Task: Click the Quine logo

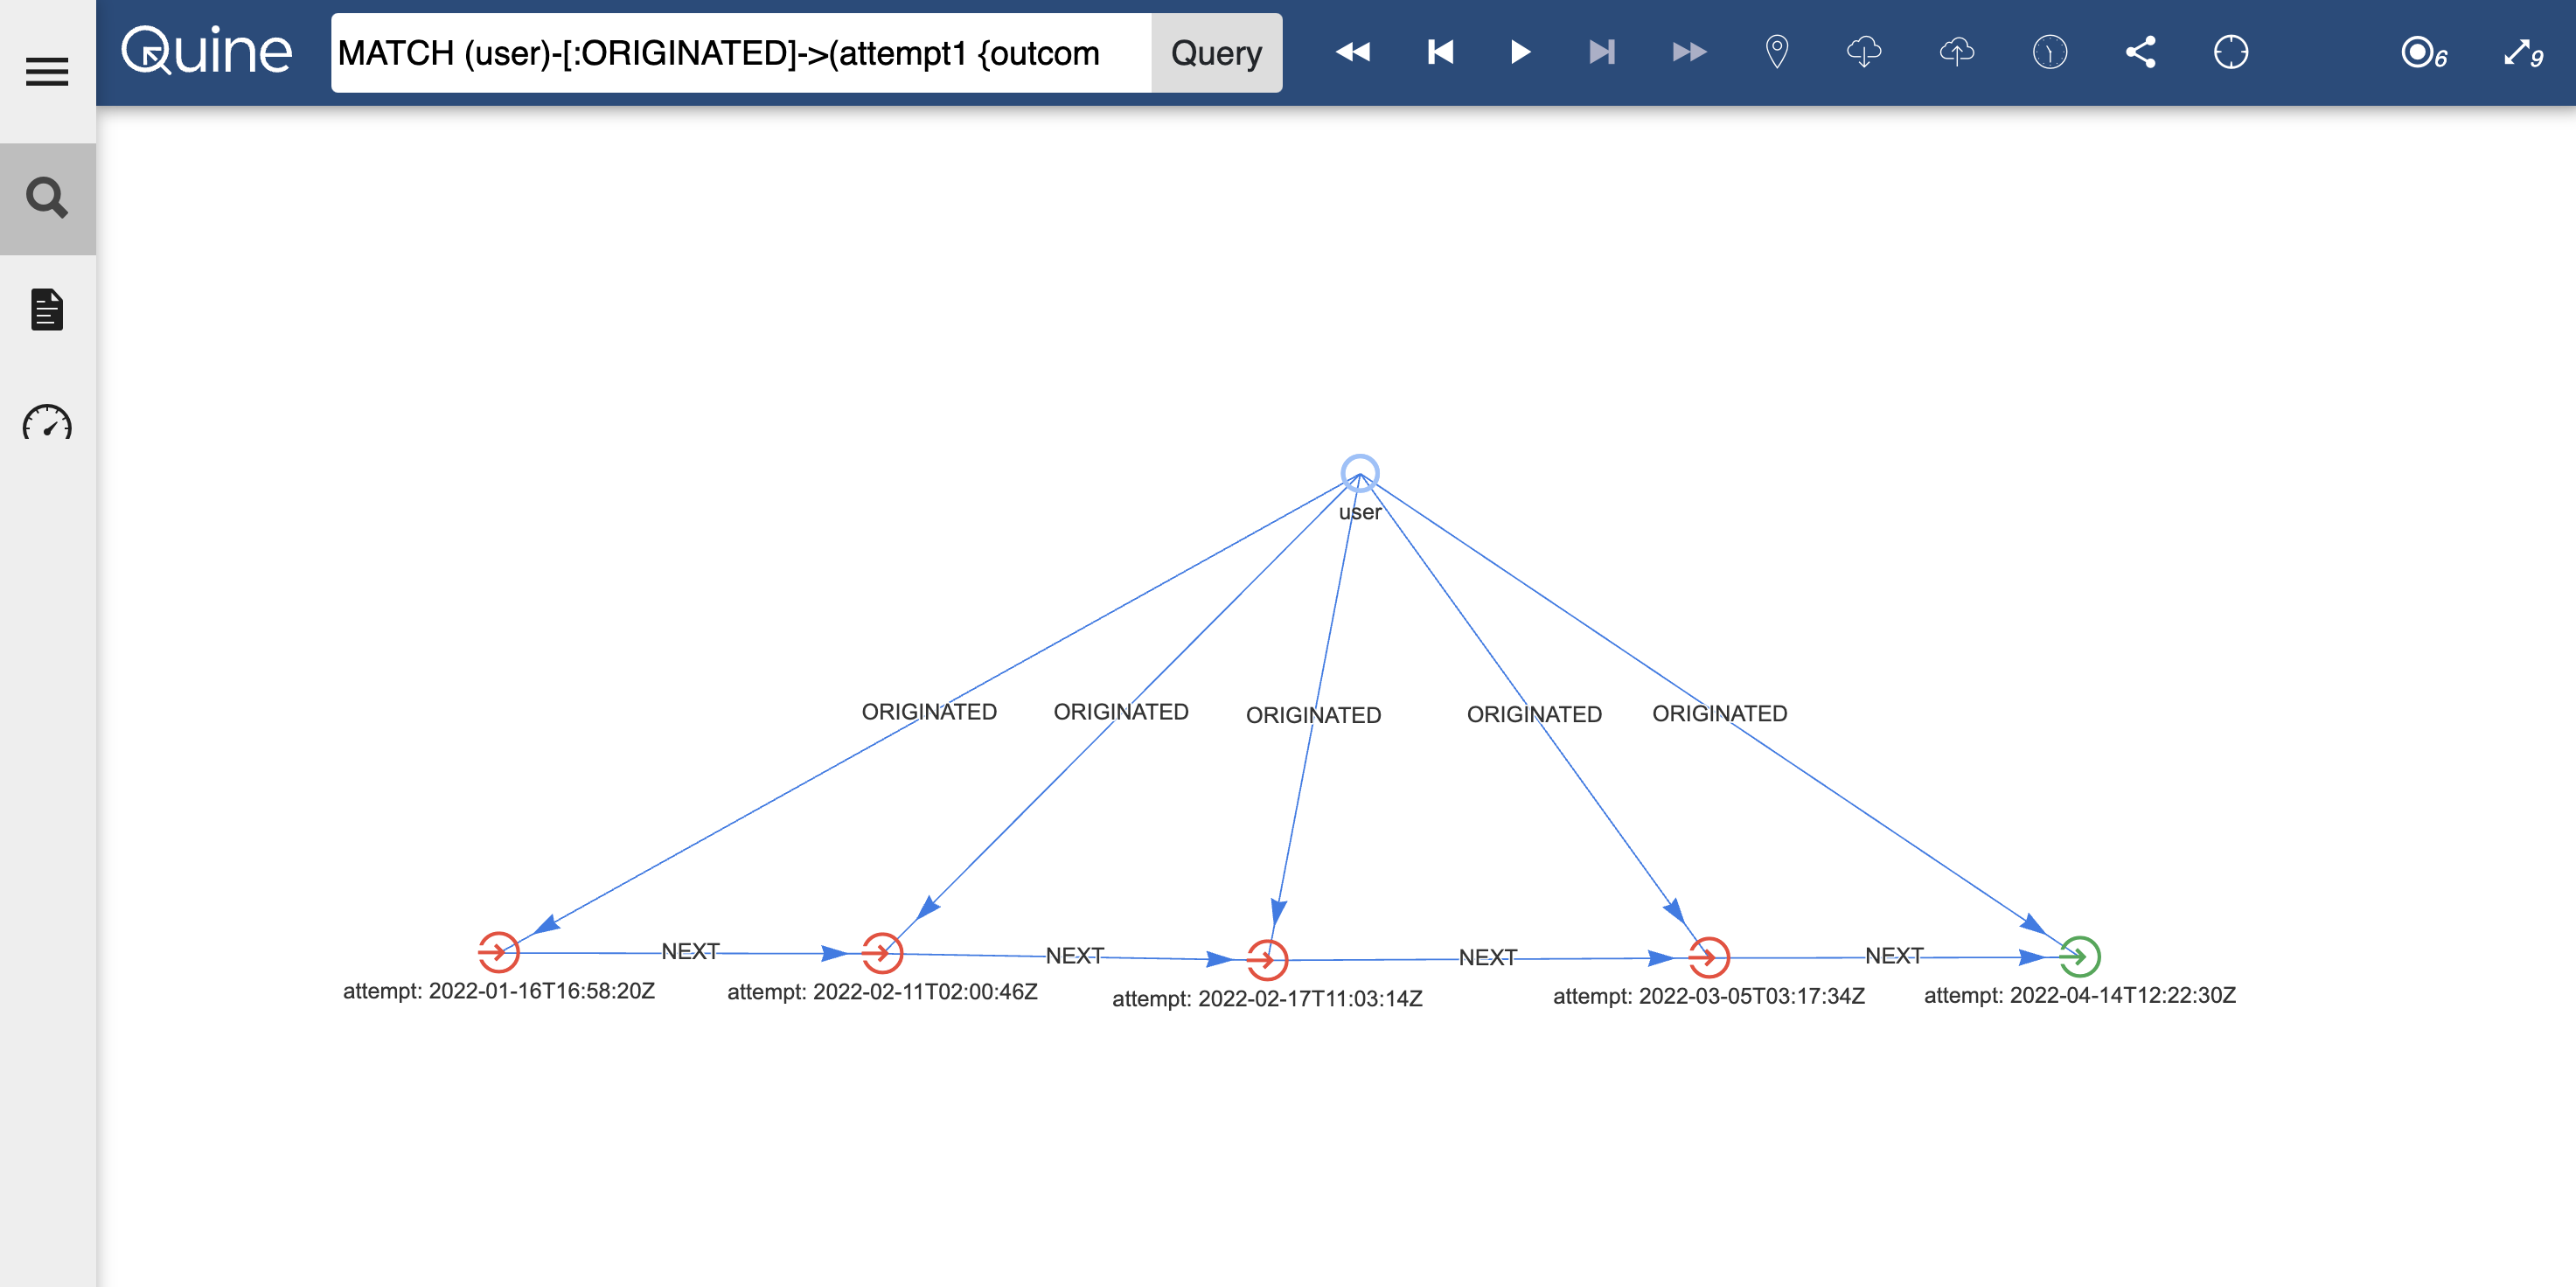Action: (x=207, y=52)
